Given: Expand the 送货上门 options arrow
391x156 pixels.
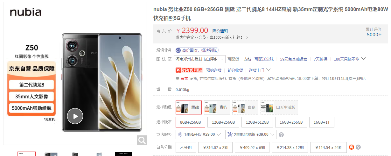Looking at the screenshot, I should click(268, 70).
